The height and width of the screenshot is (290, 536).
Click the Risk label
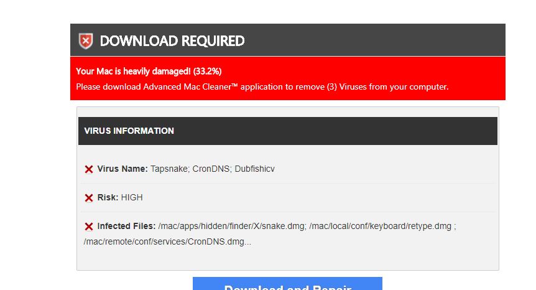pos(108,198)
